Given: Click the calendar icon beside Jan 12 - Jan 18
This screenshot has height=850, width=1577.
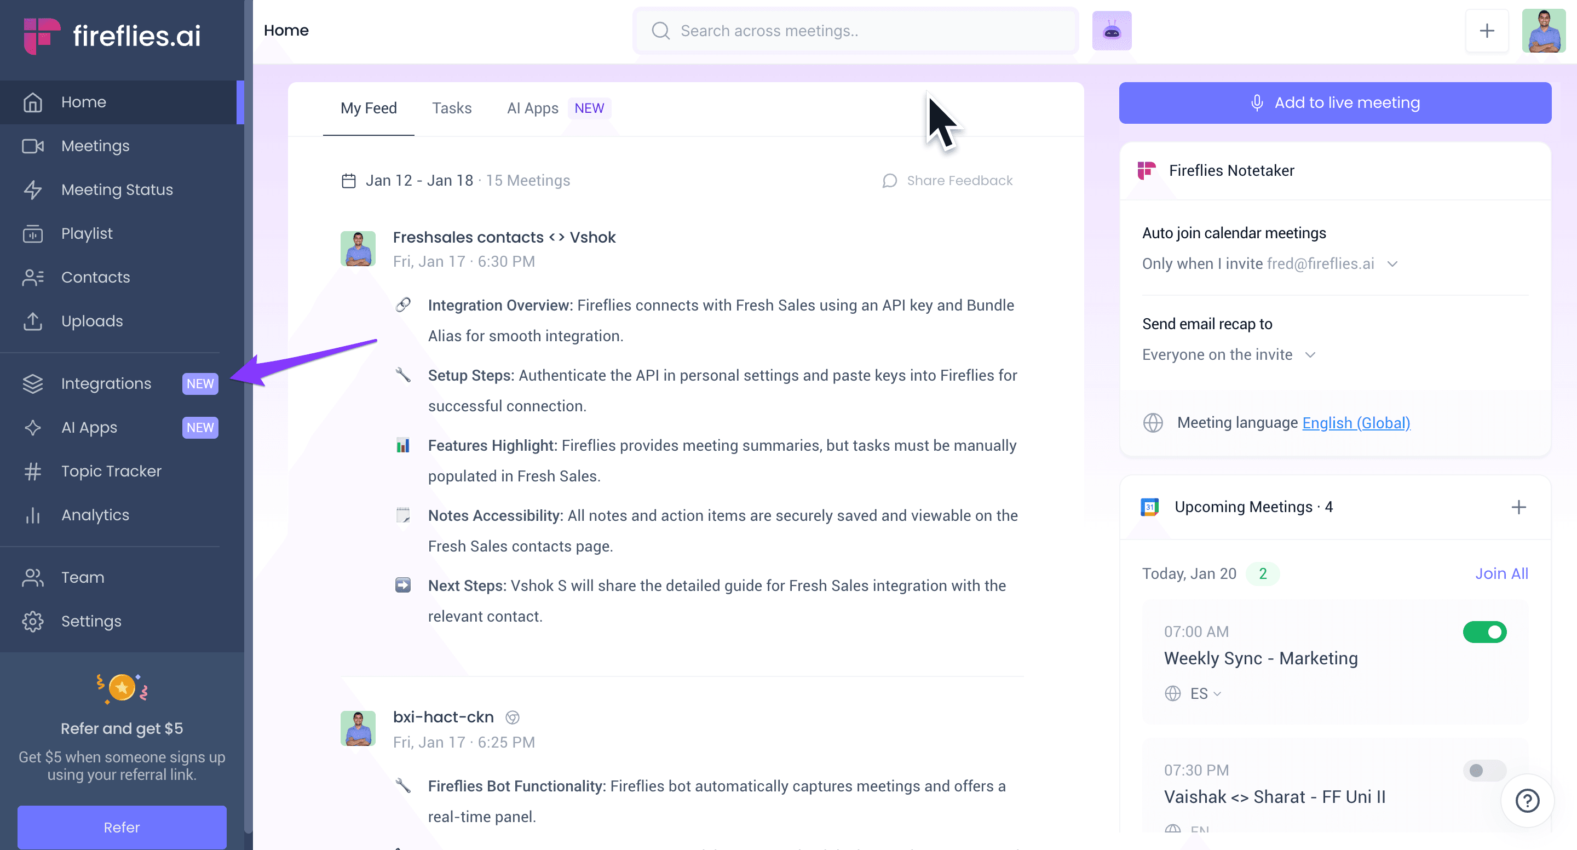Looking at the screenshot, I should click(349, 181).
